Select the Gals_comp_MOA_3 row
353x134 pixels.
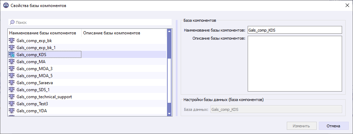87,68
